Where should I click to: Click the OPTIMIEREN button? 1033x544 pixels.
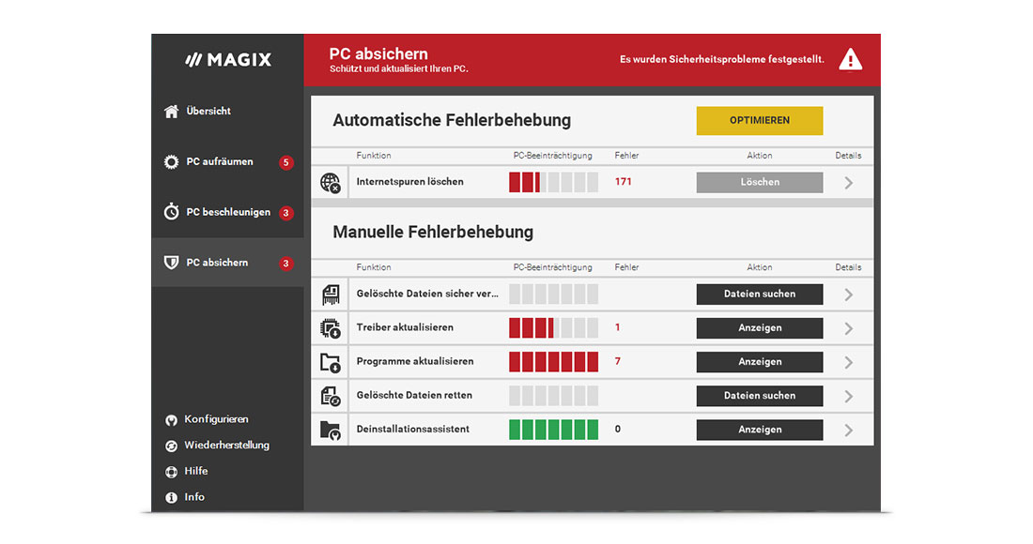(759, 120)
